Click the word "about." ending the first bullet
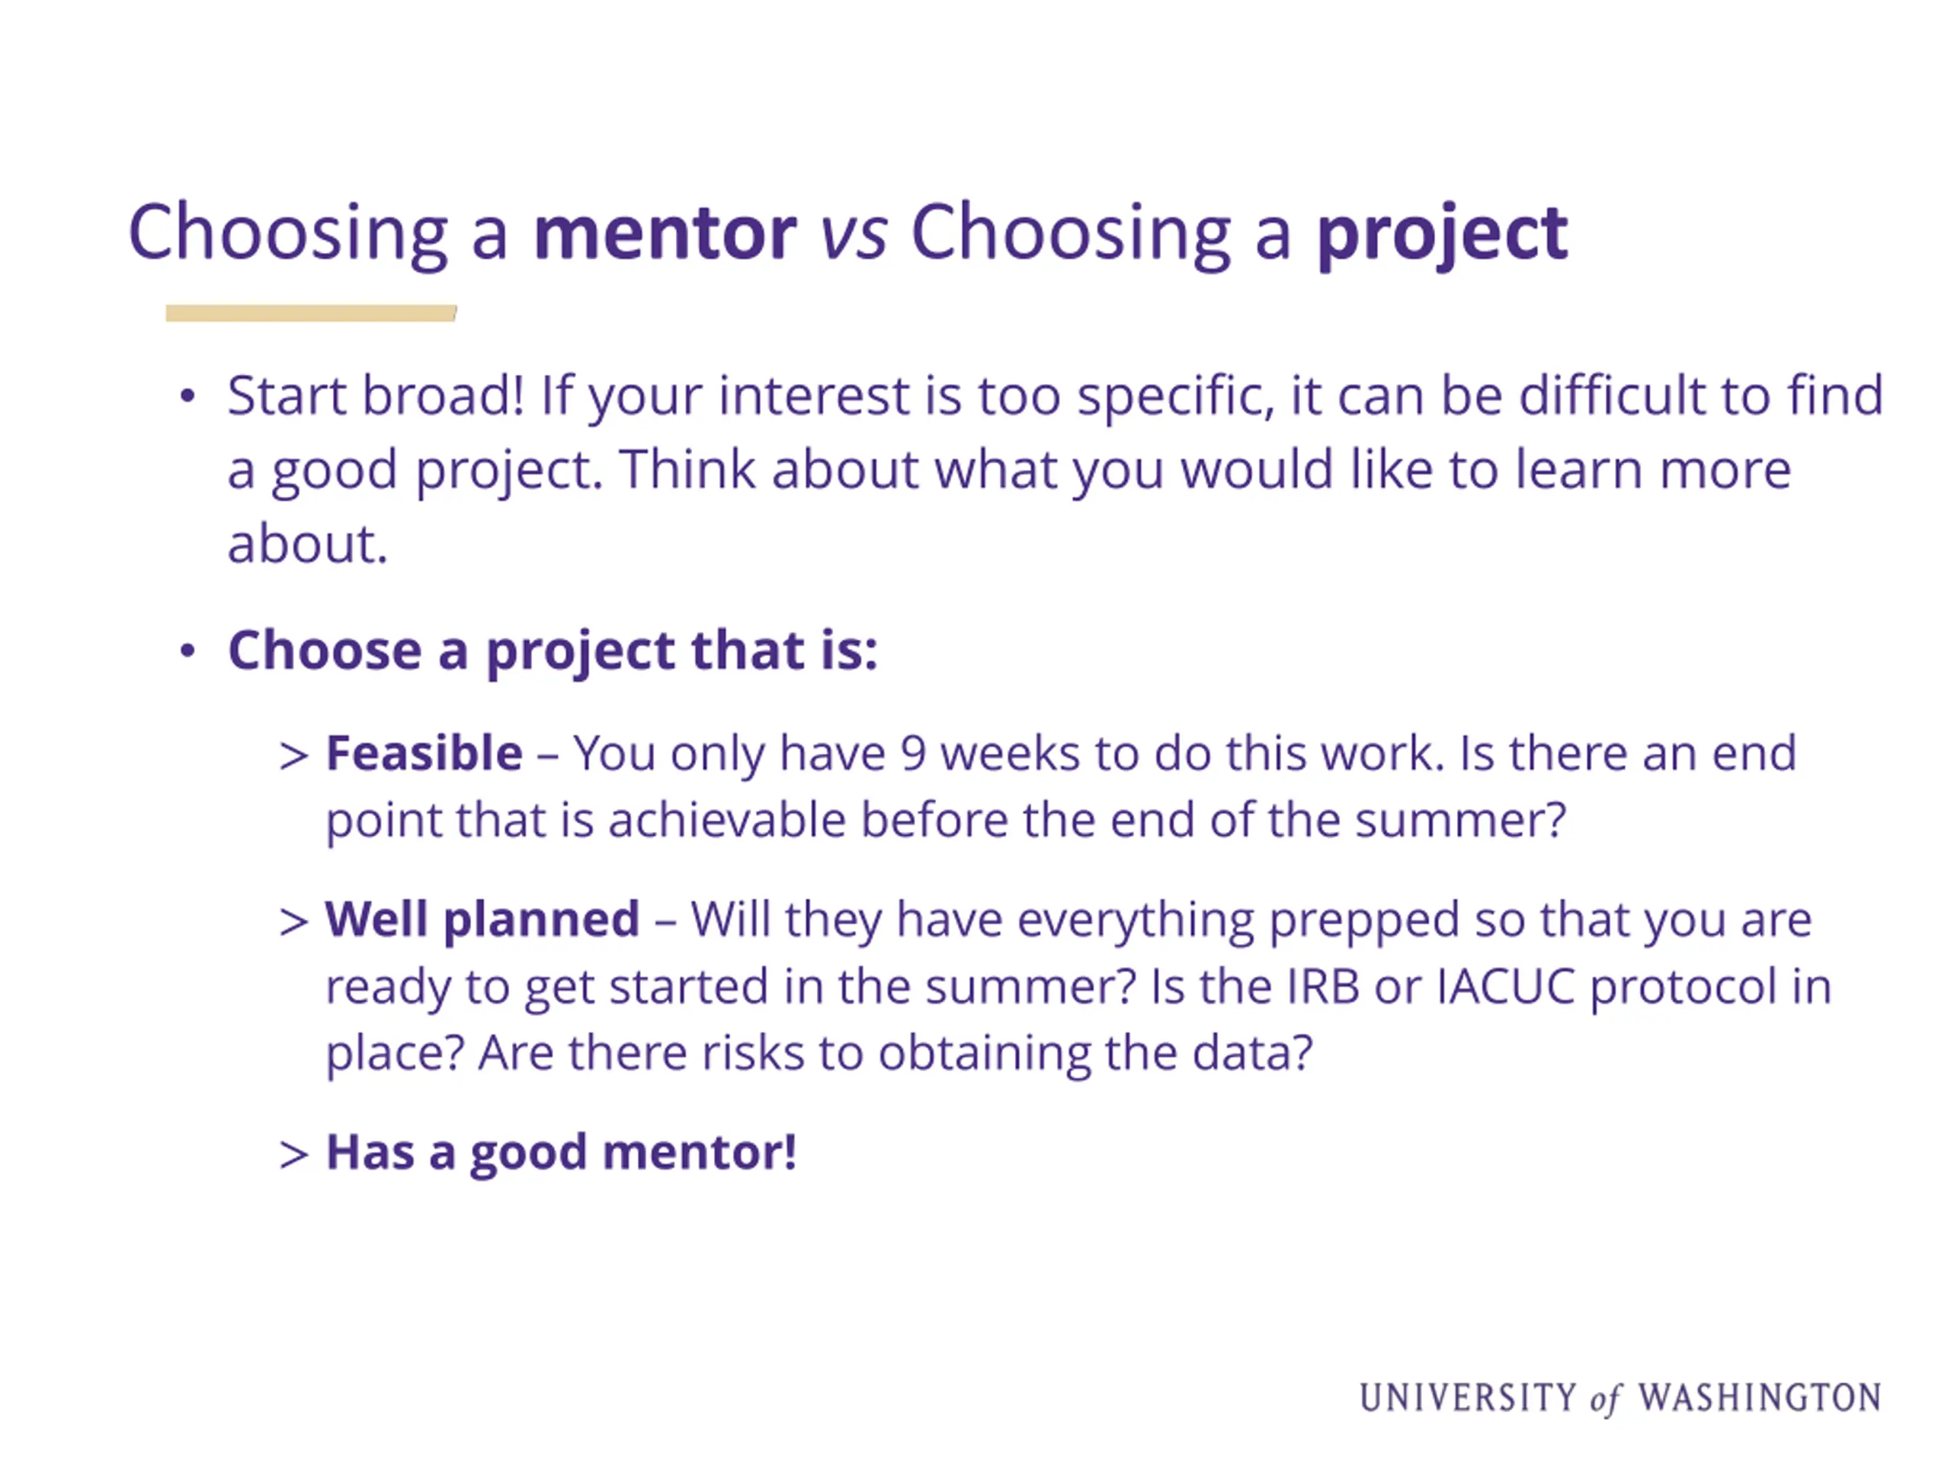This screenshot has height=1463, width=1951. 308,544
